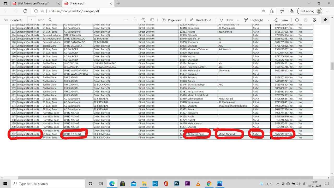Click the Zoom in plus icon
The image size is (334, 188).
point(135,20)
